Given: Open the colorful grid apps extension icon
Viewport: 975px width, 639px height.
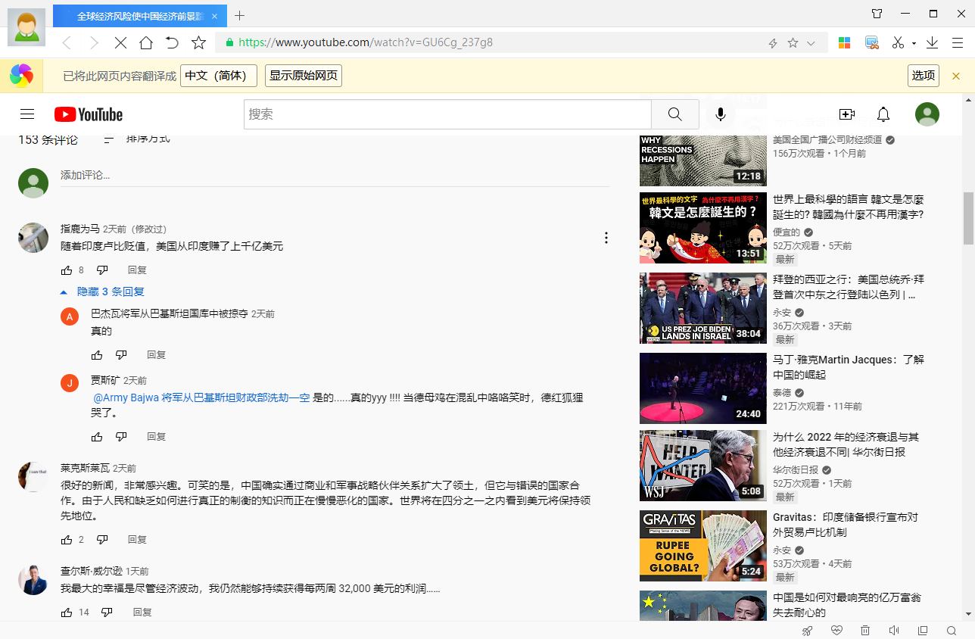Looking at the screenshot, I should [x=845, y=42].
